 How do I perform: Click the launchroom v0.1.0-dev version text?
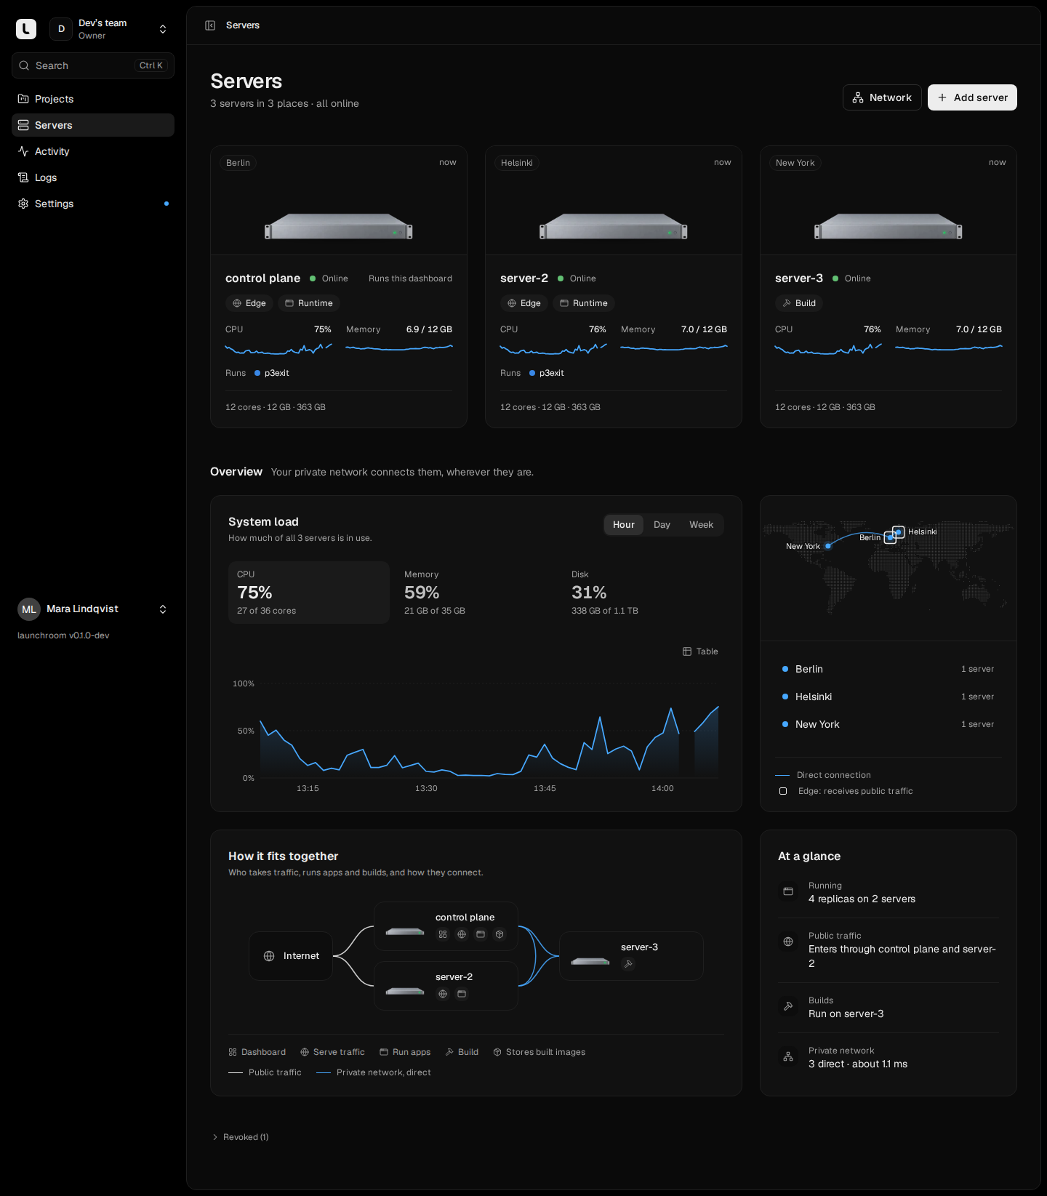pyautogui.click(x=63, y=635)
